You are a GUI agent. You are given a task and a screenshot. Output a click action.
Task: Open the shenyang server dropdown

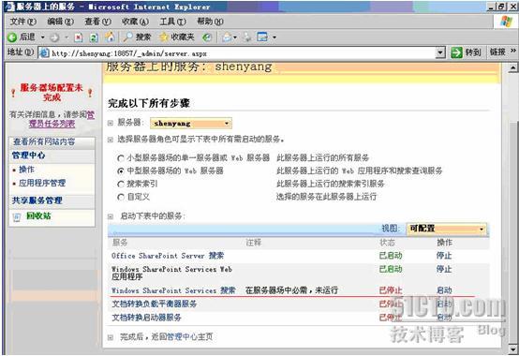191,124
